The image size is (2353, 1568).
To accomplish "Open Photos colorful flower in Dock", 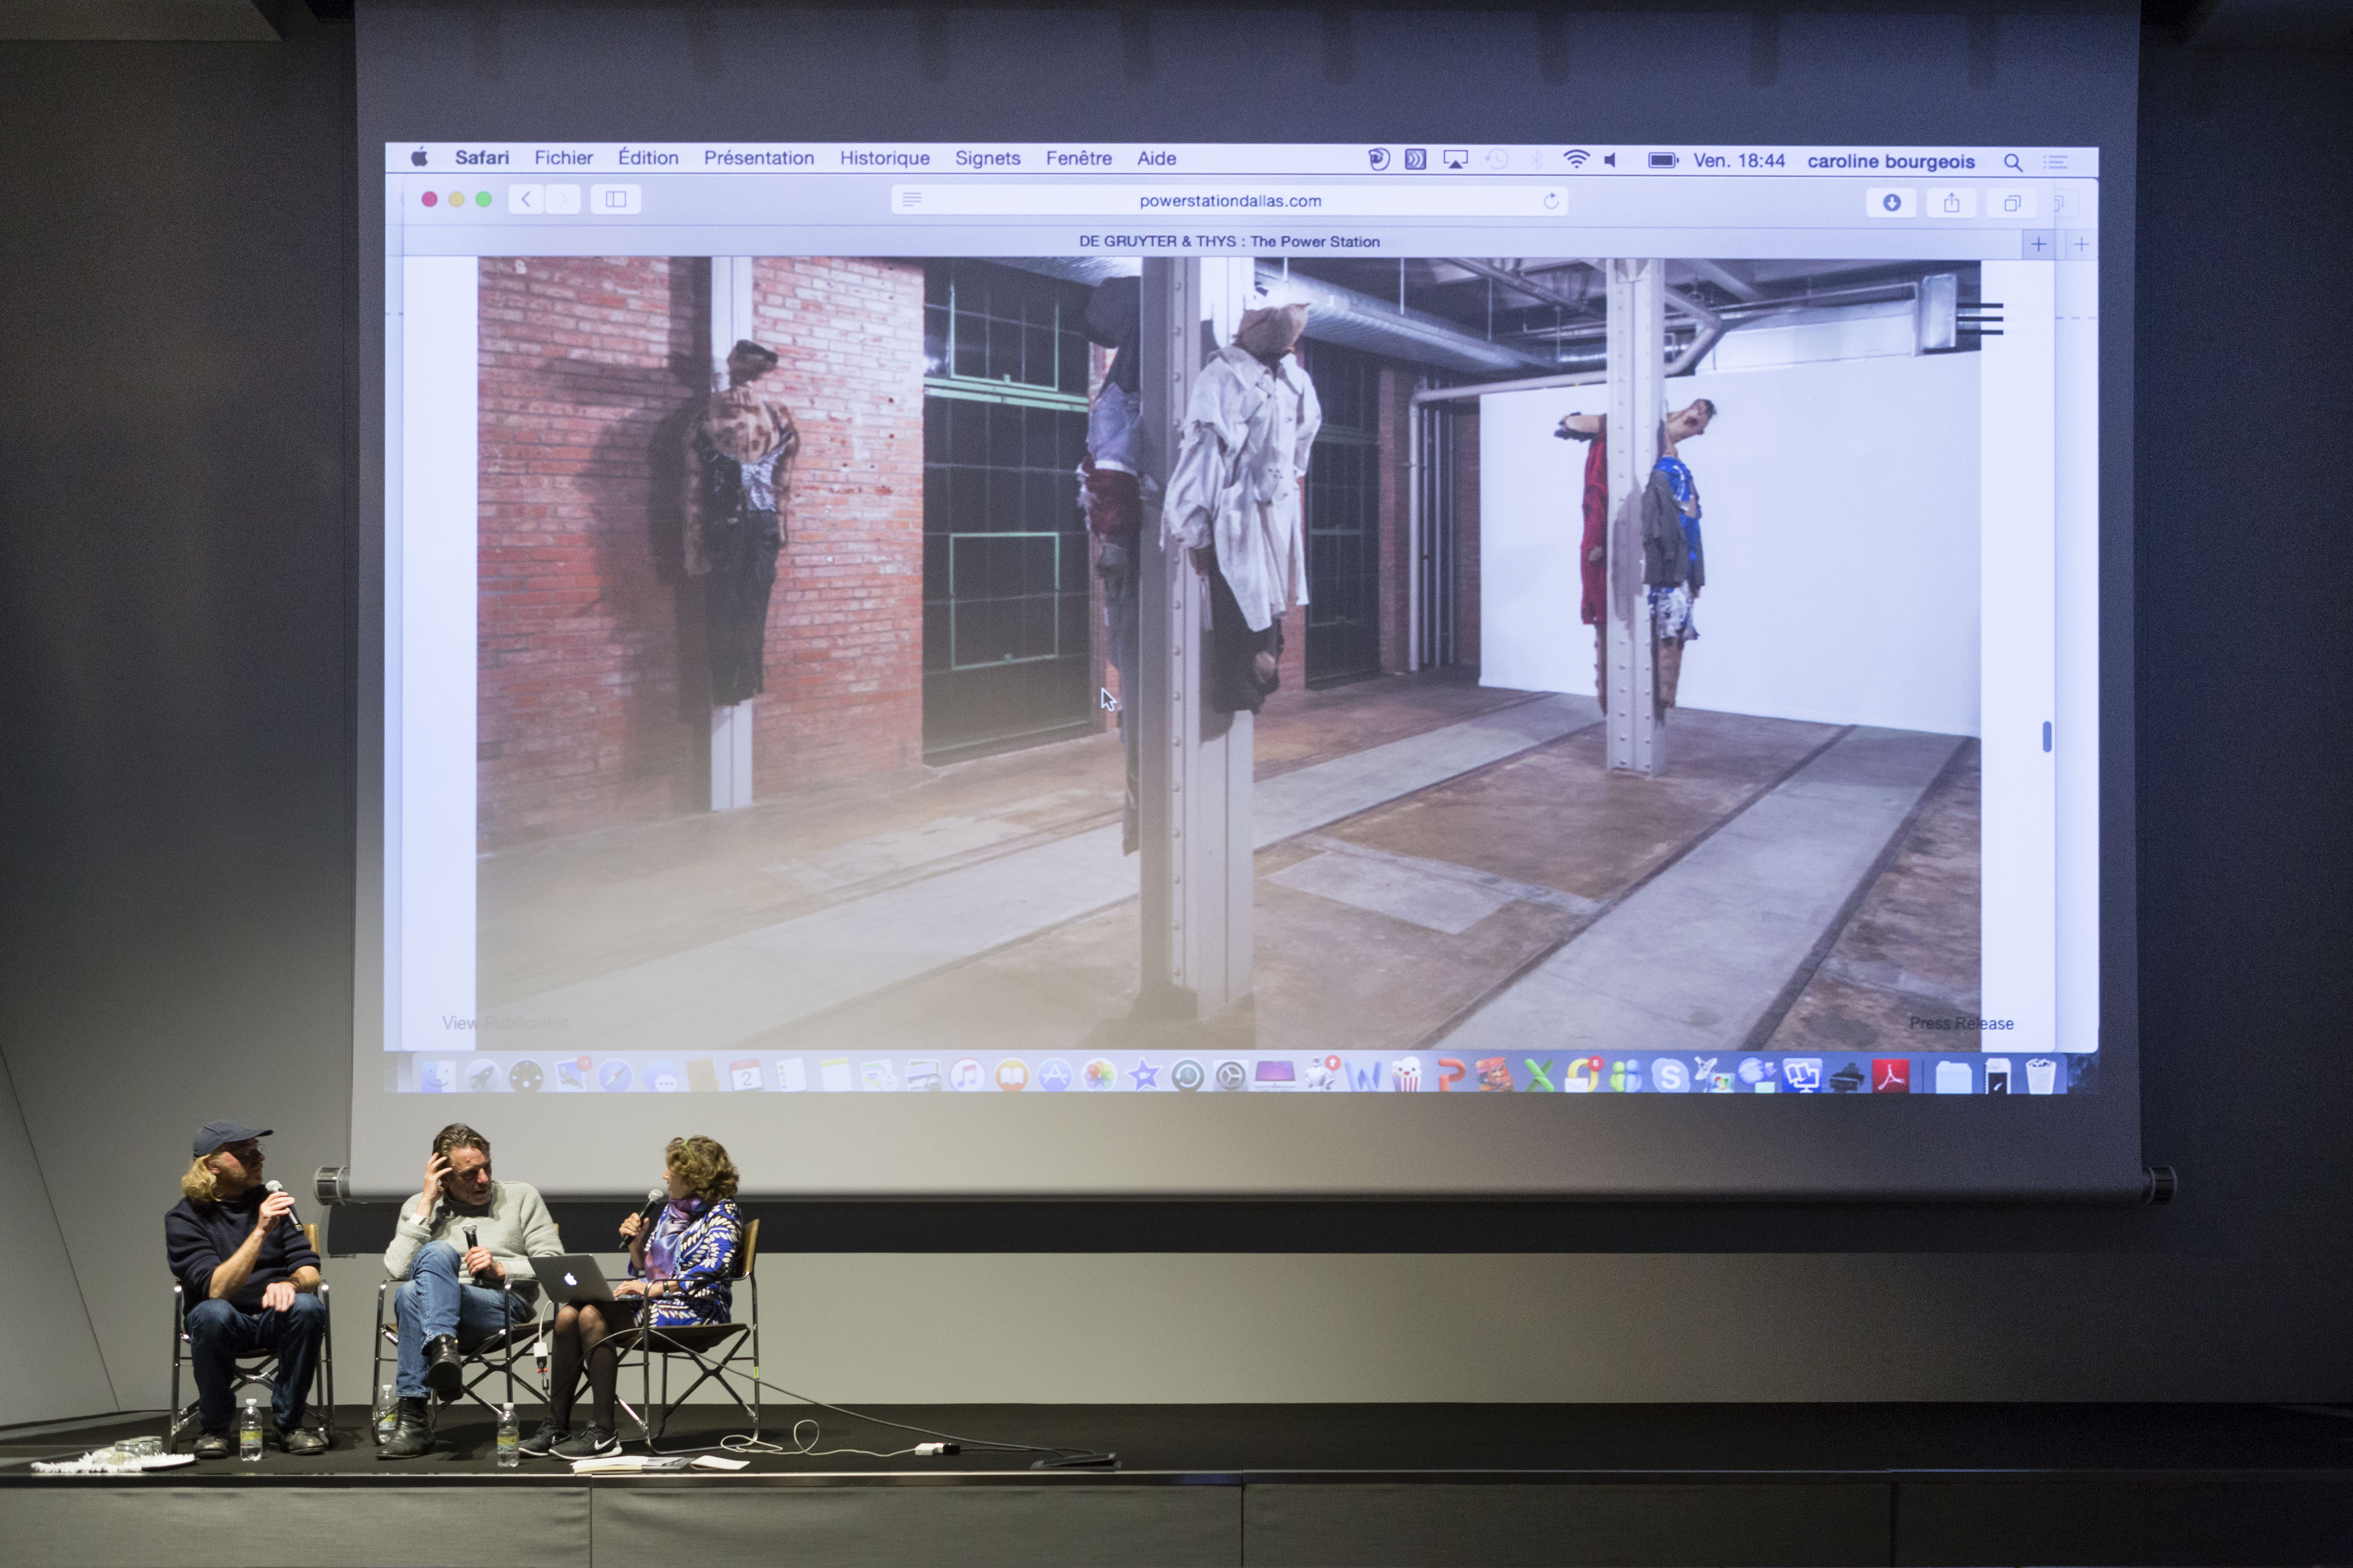I will click(1099, 1076).
